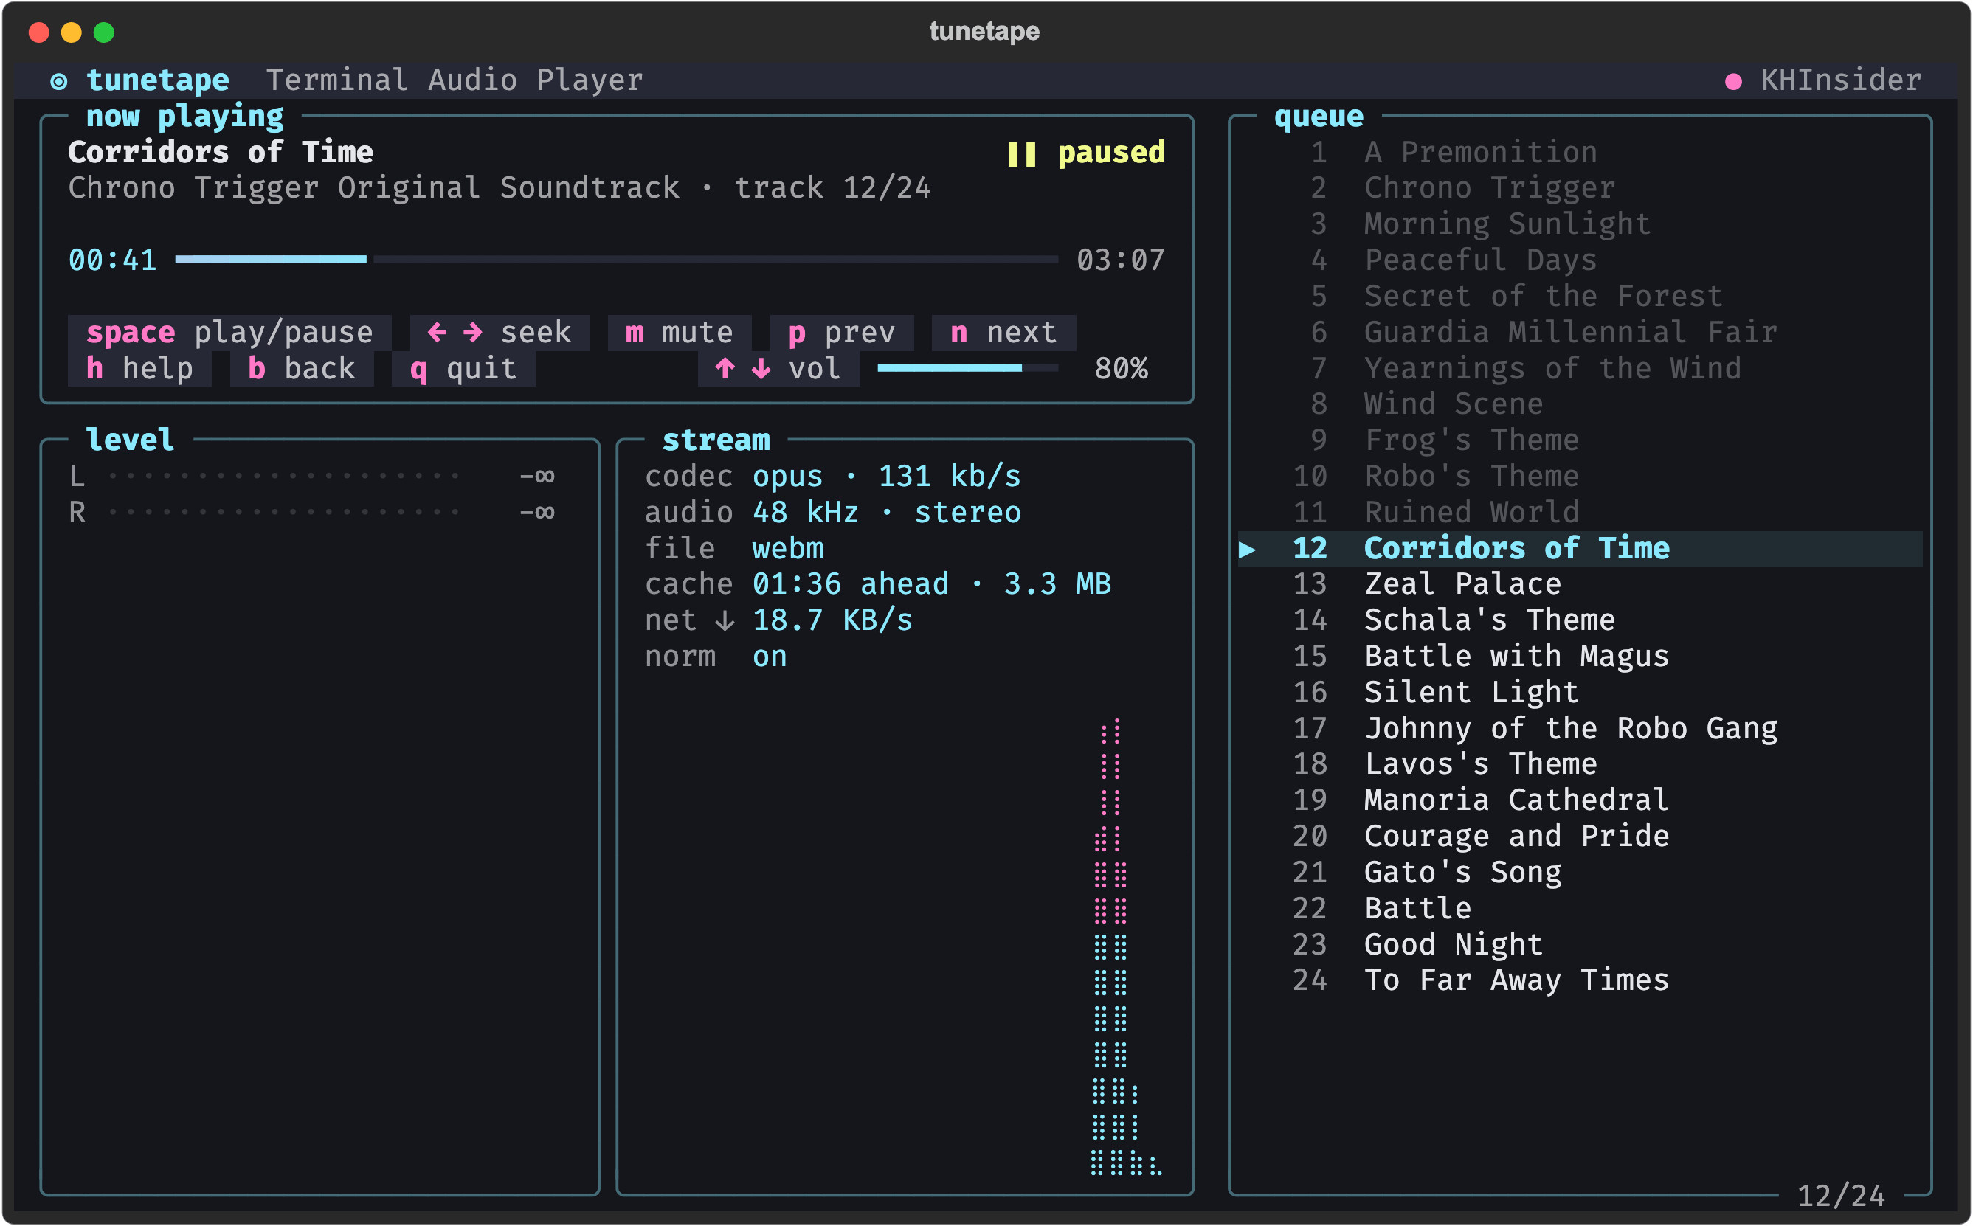Click the pink right arrow seek key
Viewport: 1973px width, 1226px height.
click(x=473, y=333)
